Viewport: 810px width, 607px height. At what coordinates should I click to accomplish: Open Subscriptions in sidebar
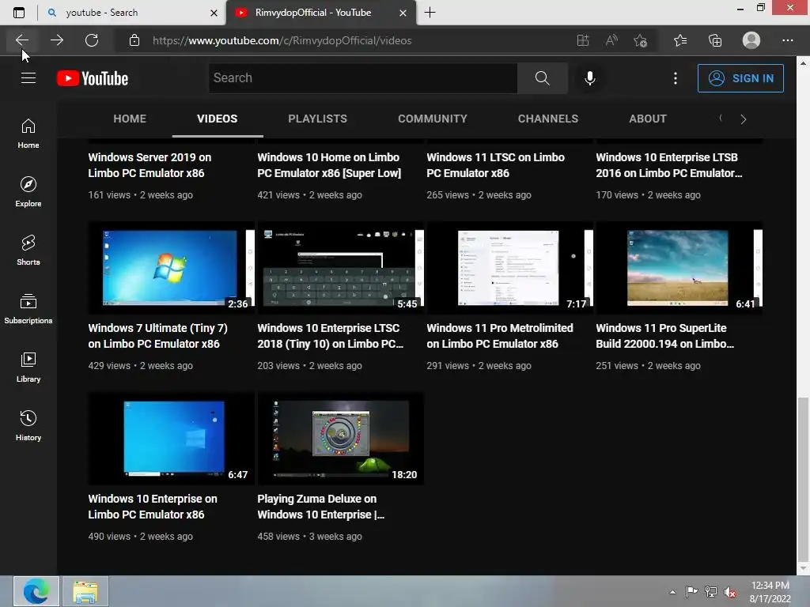pyautogui.click(x=28, y=309)
